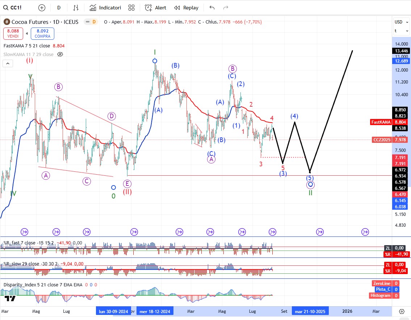Click the 'lun 30-09-2024' date marker
Viewport: 411px width, 320px height.
click(x=113, y=311)
